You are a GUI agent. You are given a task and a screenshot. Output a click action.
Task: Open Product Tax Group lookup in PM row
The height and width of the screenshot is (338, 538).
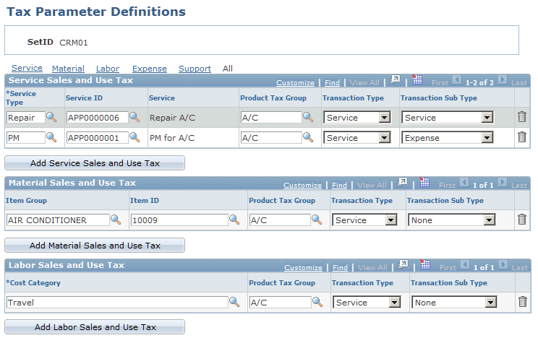(308, 137)
